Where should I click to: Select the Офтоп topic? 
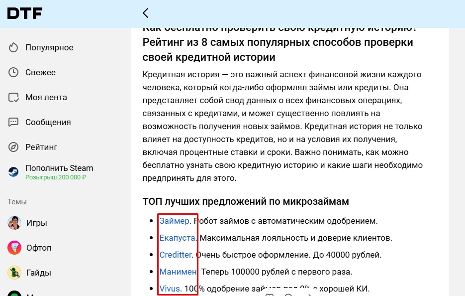click(39, 248)
